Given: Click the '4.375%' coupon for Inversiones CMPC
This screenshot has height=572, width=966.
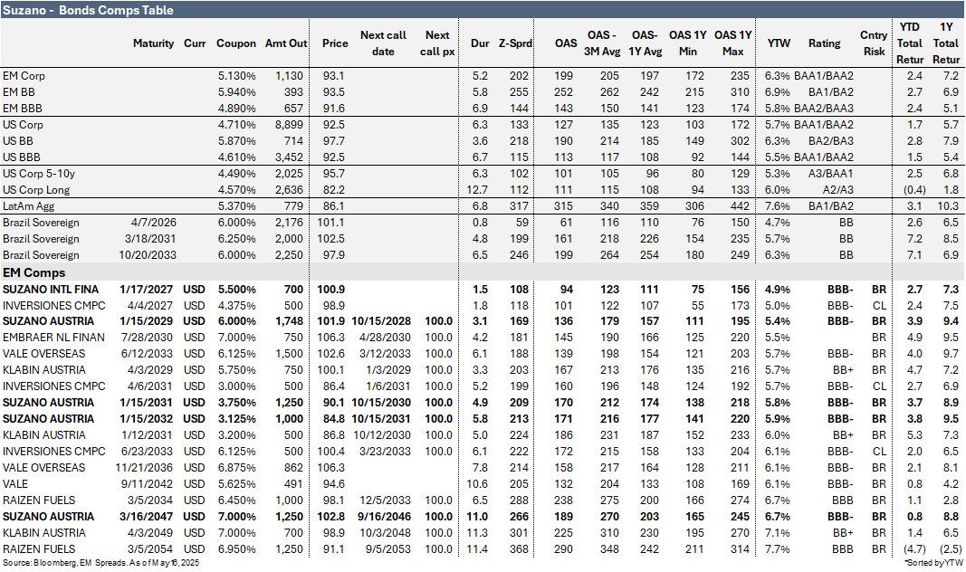Looking at the screenshot, I should 236,306.
